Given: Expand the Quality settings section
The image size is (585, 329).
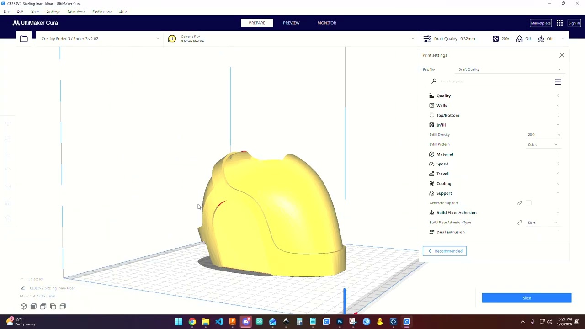Looking at the screenshot, I should [495, 96].
